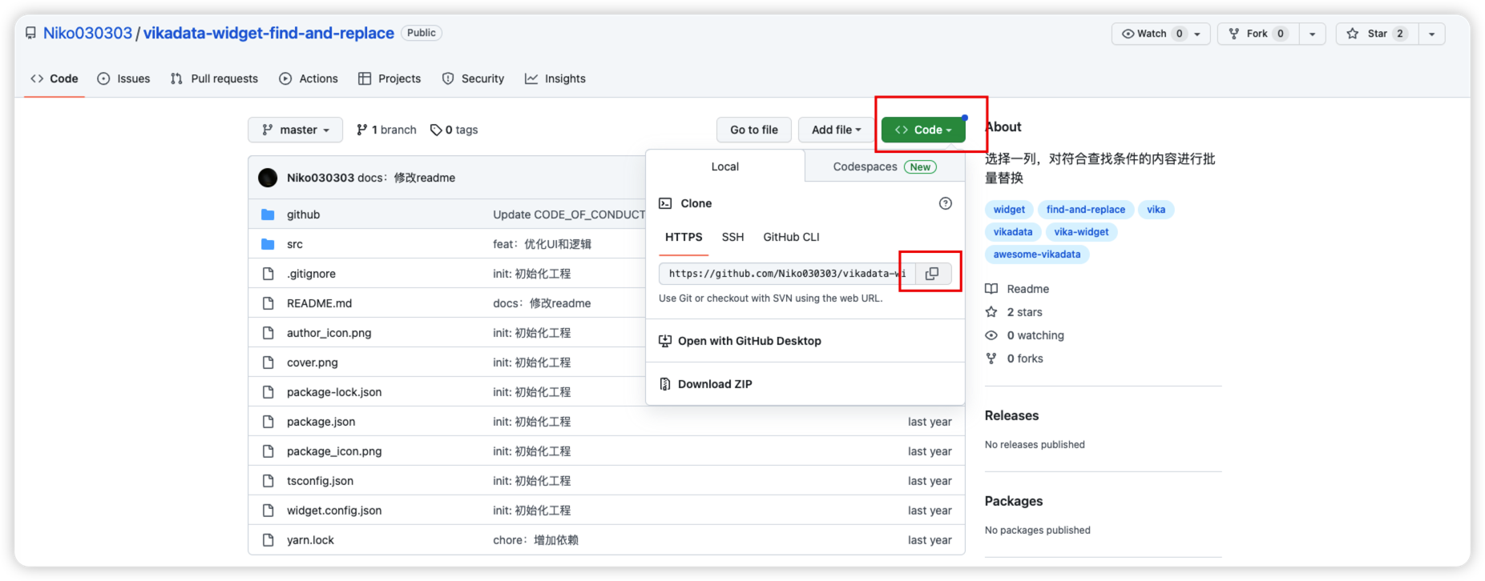Open the "feat: 优化UI和逻辑" commit message
Screen dimensions: 1485x581
coord(542,244)
